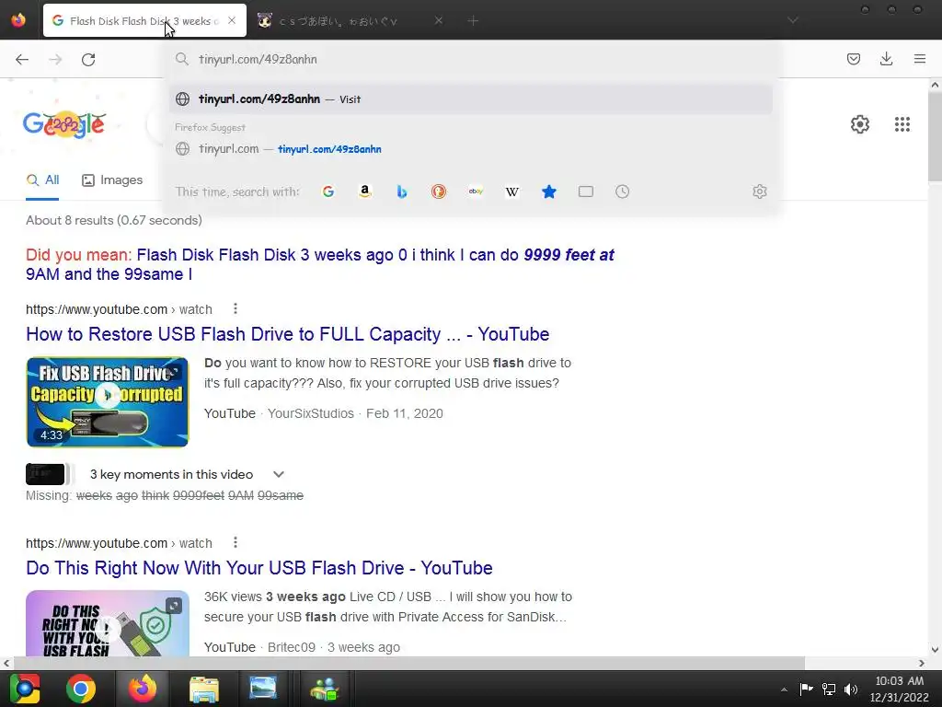Switch to Images search results
The width and height of the screenshot is (942, 707).
click(x=112, y=180)
